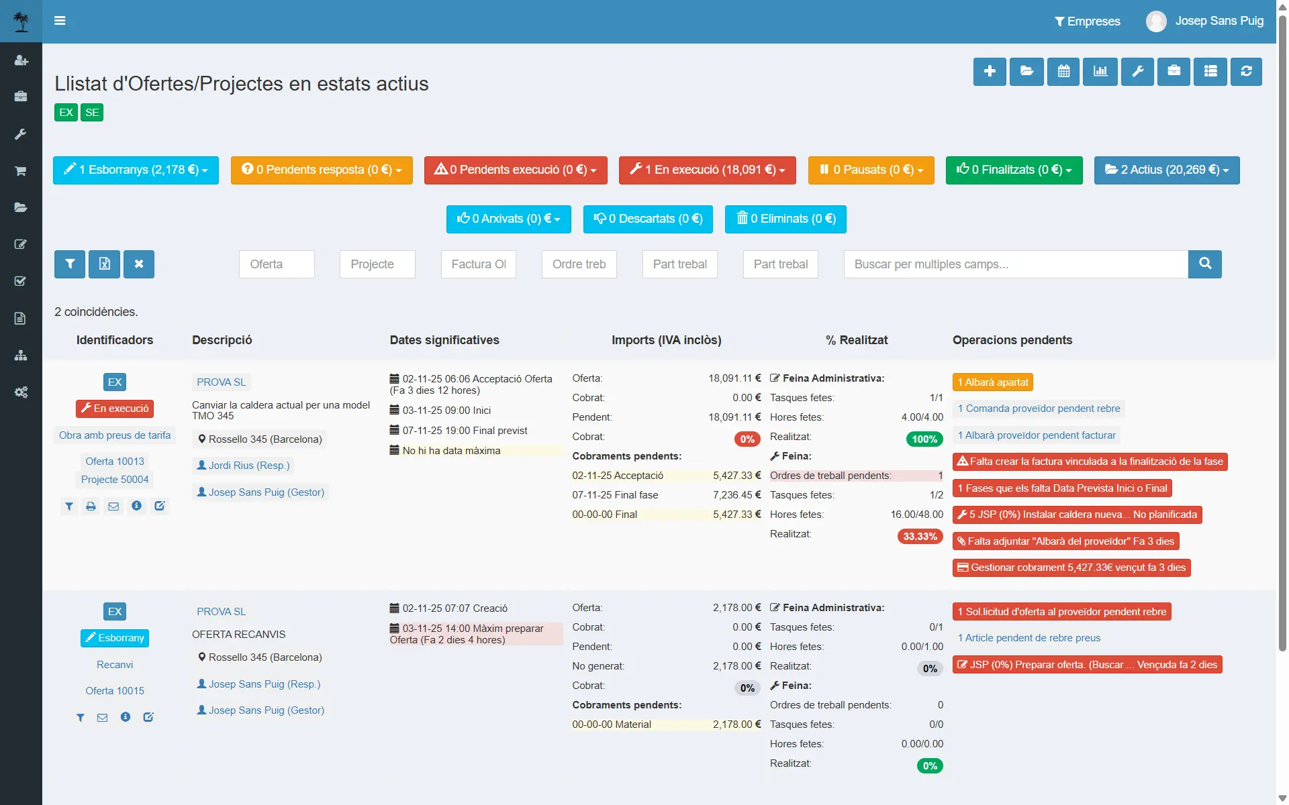Expand the En execució (18,091 €) dropdown

[707, 170]
